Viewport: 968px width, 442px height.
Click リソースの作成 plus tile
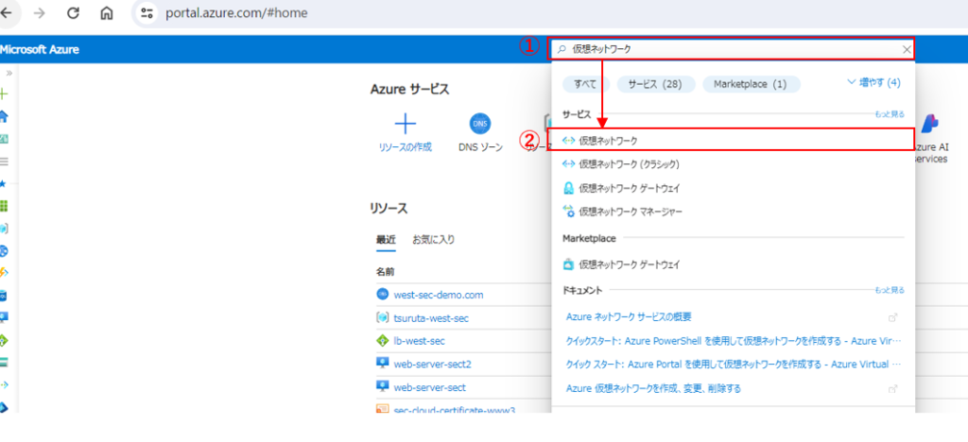coord(405,133)
